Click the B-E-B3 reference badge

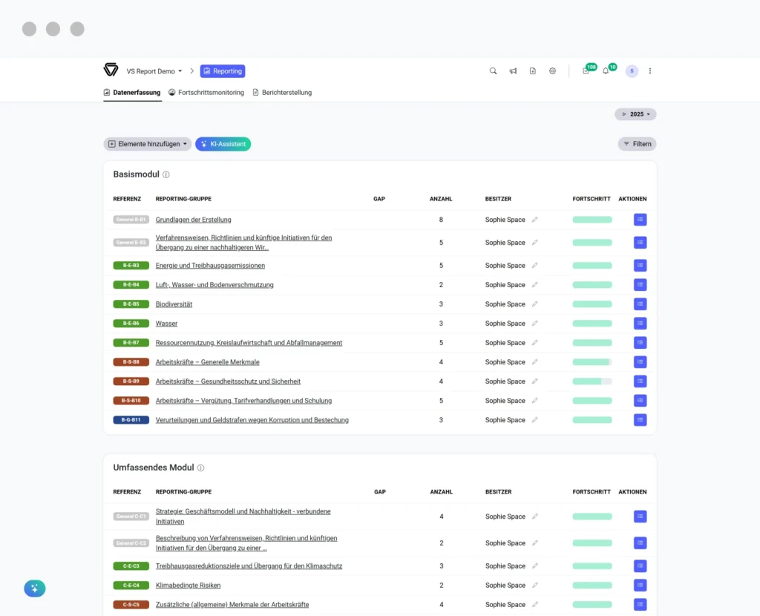click(x=131, y=266)
